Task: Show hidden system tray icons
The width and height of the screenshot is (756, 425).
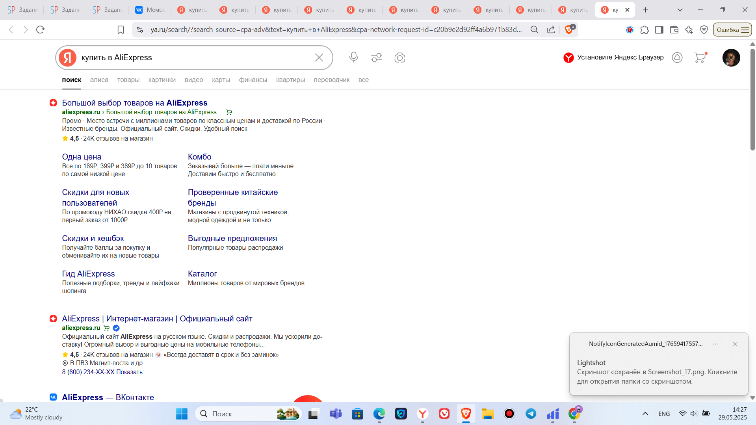Action: pos(645,414)
